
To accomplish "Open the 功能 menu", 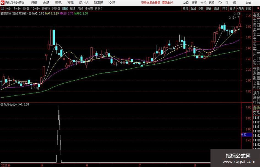I will pyautogui.click(x=186, y=3).
